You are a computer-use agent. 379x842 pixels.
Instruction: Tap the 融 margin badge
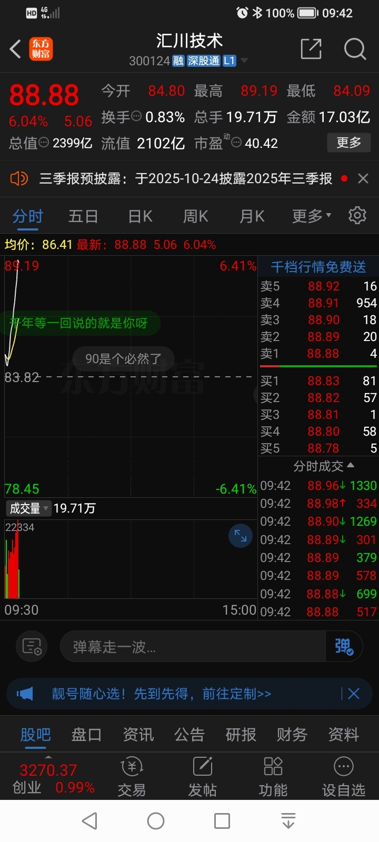coord(178,61)
